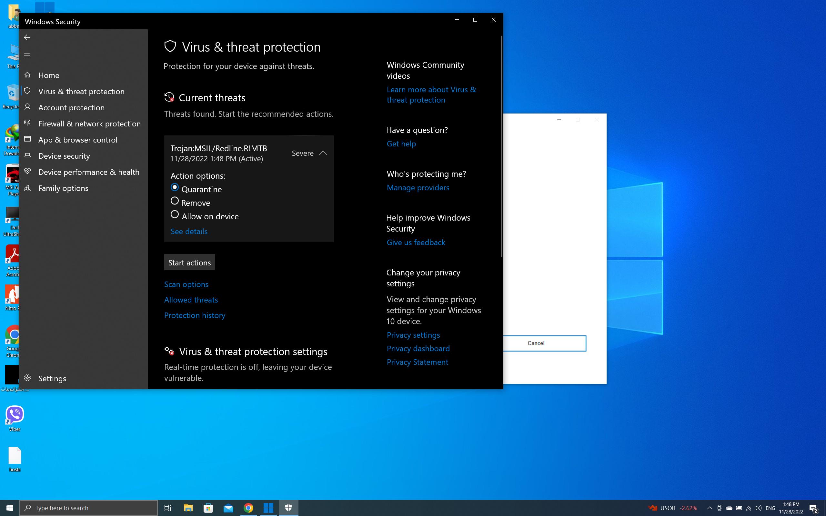Click the Home house icon in sidebar
Image resolution: width=826 pixels, height=516 pixels.
tap(28, 75)
